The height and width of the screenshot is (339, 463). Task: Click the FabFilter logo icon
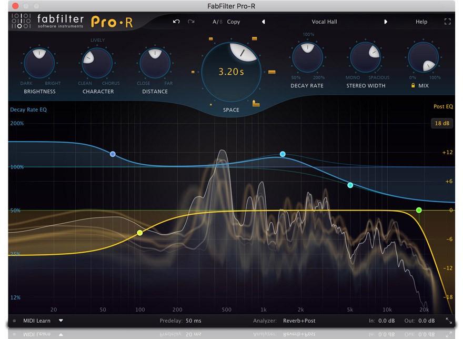point(21,21)
